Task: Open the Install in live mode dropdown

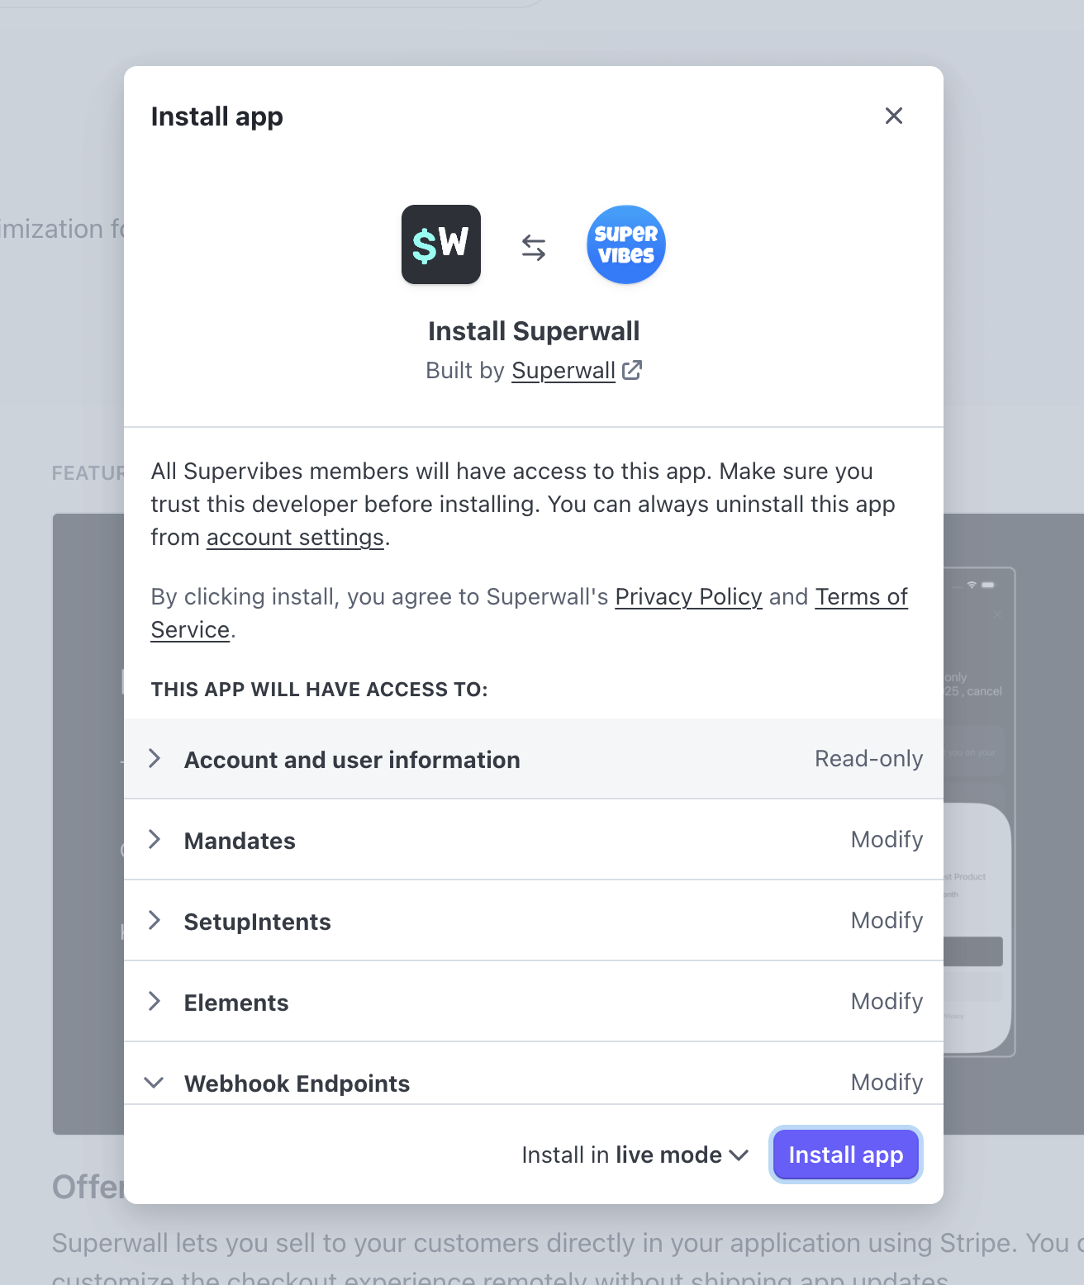Action: 635,1155
